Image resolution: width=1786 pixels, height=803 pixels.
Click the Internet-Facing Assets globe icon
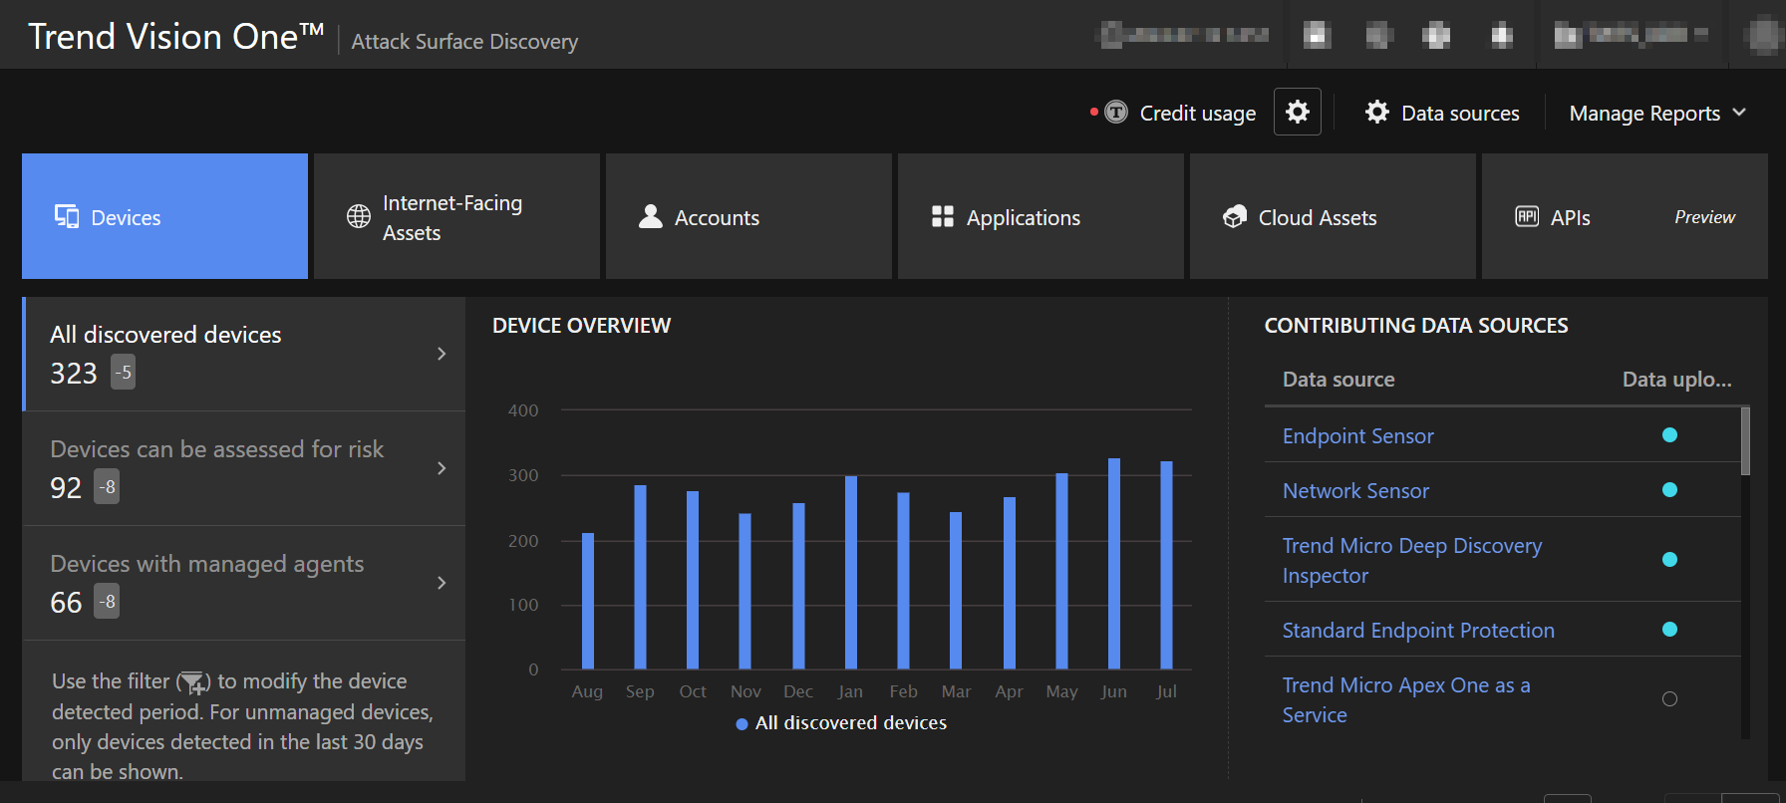click(x=359, y=217)
